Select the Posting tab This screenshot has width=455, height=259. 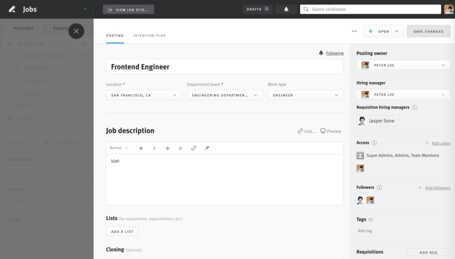pos(115,36)
